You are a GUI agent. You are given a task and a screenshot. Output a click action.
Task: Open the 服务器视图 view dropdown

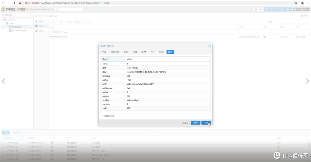(x=31, y=15)
